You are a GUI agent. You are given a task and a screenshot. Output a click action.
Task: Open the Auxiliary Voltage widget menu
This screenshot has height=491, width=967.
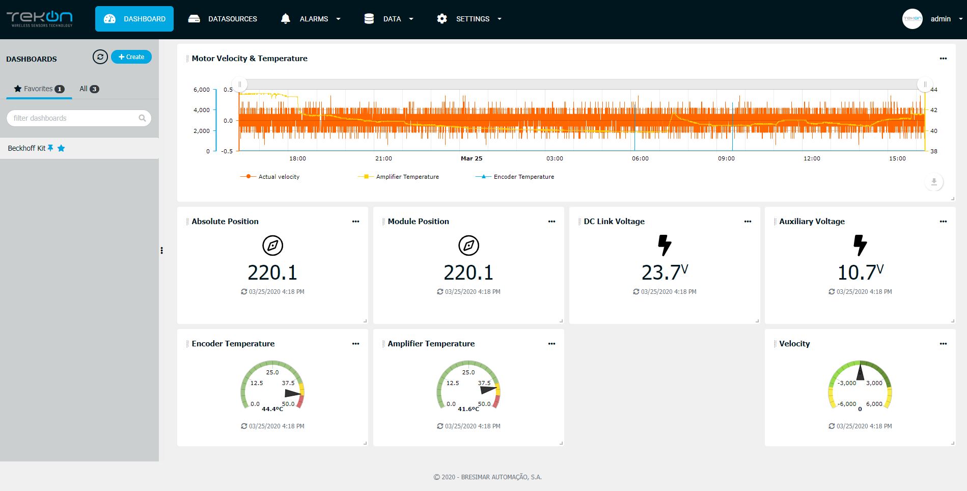[x=943, y=222]
